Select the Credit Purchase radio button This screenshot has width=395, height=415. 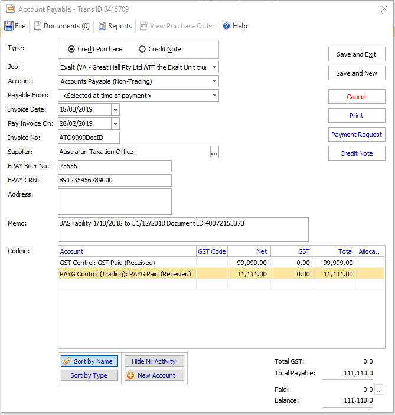[x=72, y=49]
